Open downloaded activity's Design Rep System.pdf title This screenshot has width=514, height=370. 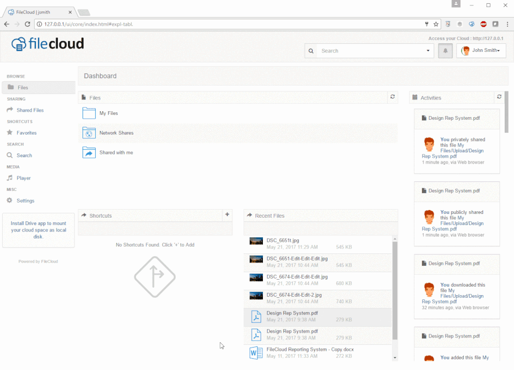(x=454, y=263)
